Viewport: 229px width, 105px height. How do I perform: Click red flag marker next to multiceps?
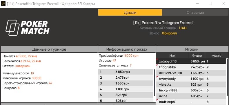[x=157, y=100]
